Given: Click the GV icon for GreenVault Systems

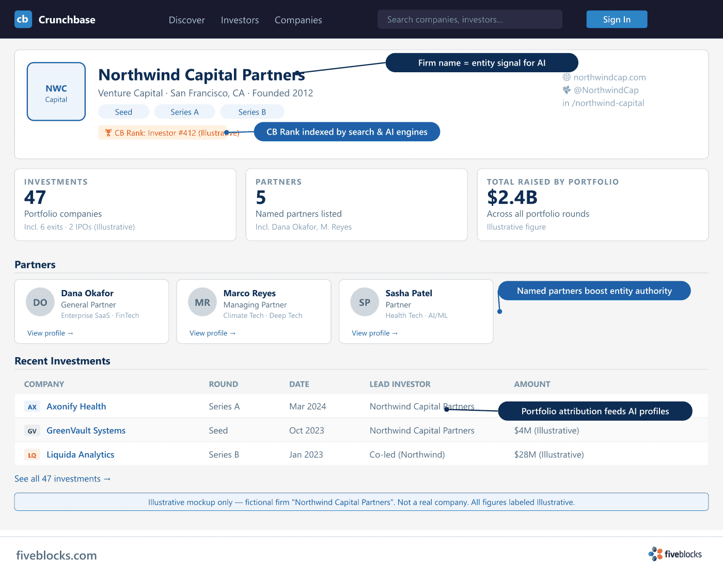Looking at the screenshot, I should (32, 431).
